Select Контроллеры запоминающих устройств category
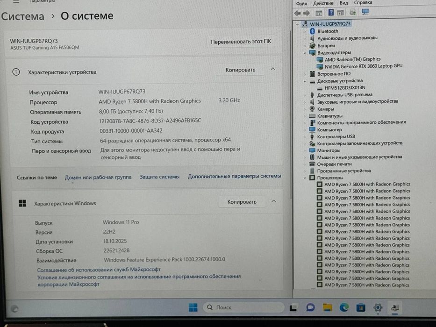The height and width of the screenshot is (327, 436). pos(360,143)
